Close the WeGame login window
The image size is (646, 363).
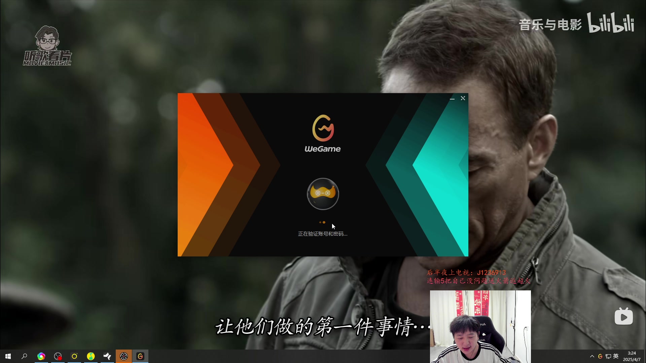coord(463,98)
